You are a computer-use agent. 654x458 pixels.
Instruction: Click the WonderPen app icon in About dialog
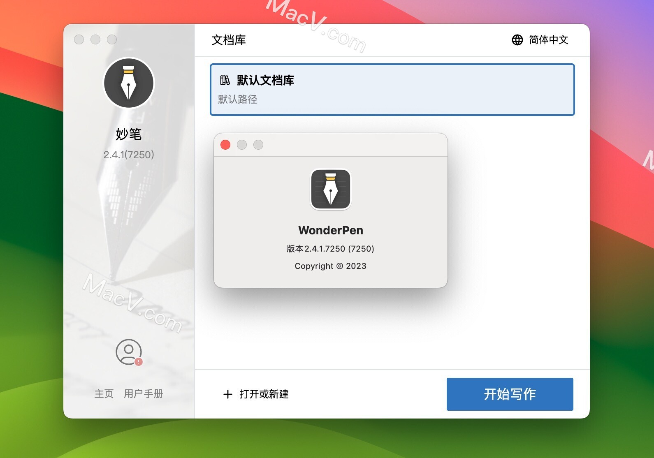click(331, 190)
